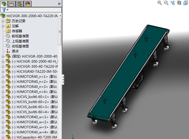Show more manager tabs with double chevron
Screen dimensions: 189x139
[59, 4]
